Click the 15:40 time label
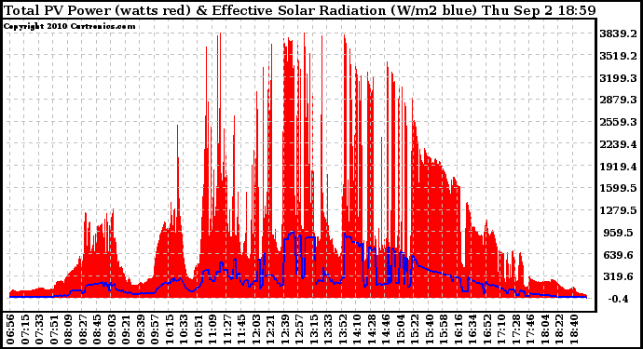The height and width of the screenshot is (349, 643). click(430, 329)
